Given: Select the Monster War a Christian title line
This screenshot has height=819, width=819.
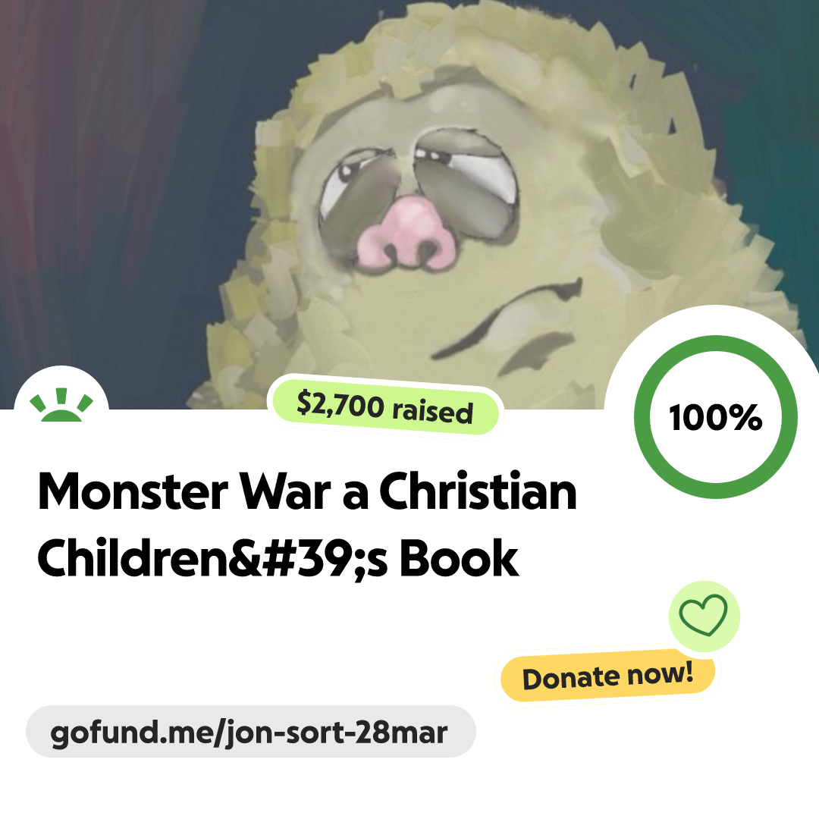Looking at the screenshot, I should 307,491.
